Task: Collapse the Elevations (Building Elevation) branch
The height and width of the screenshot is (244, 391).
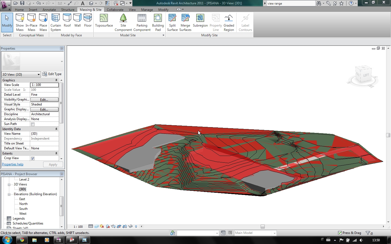Action: tap(8, 194)
